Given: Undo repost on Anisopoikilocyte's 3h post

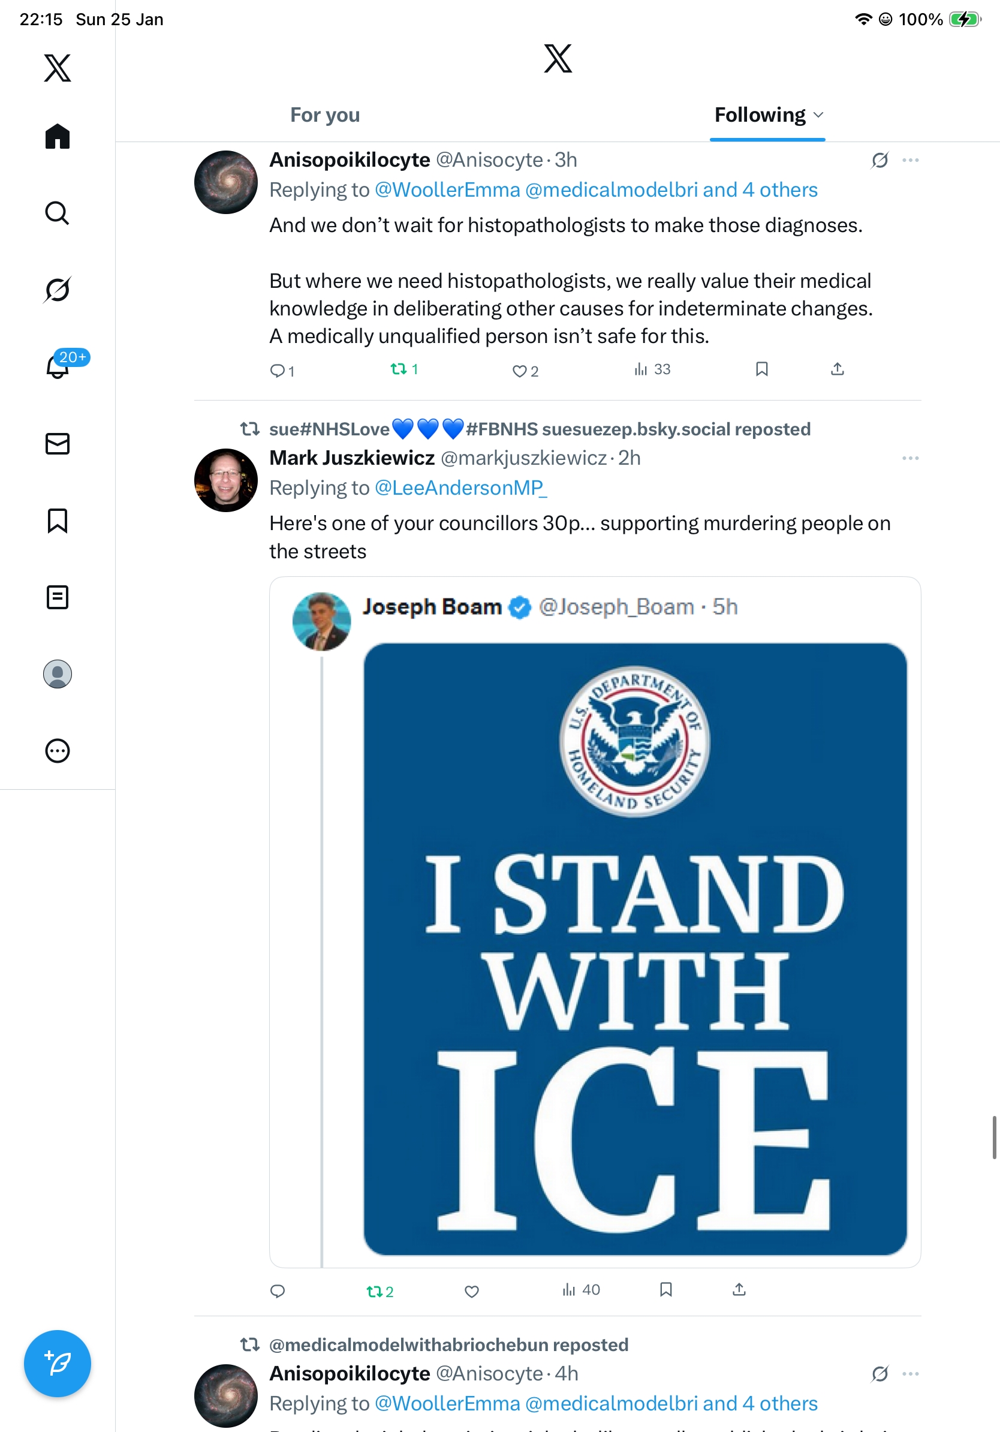Looking at the screenshot, I should coord(403,369).
